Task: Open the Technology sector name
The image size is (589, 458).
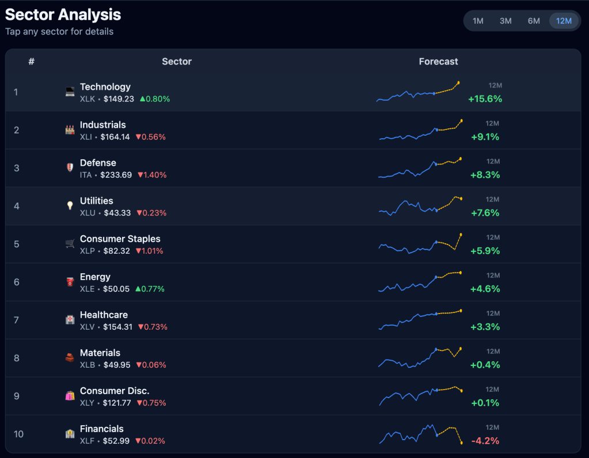Action: (105, 87)
